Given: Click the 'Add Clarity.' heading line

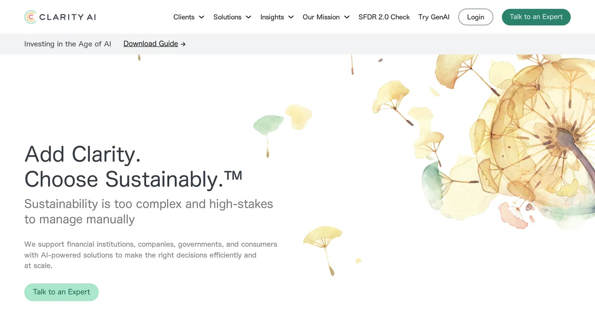Looking at the screenshot, I should [82, 154].
